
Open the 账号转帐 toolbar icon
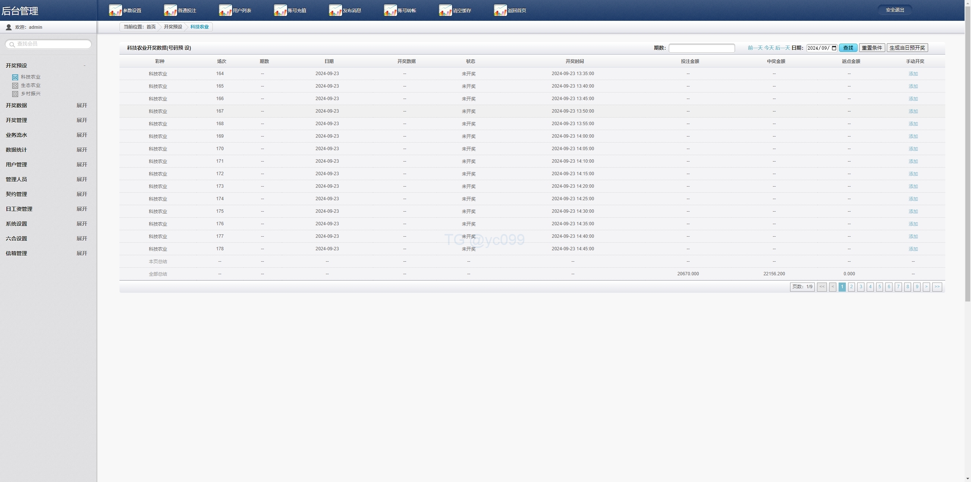pos(390,10)
